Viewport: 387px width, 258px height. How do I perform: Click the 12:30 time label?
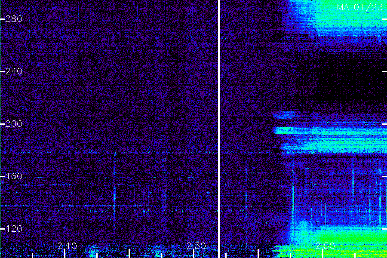(193, 246)
